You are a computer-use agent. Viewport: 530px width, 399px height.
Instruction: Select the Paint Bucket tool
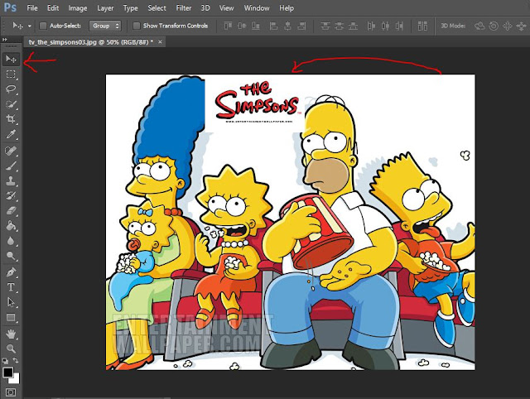pos(11,225)
